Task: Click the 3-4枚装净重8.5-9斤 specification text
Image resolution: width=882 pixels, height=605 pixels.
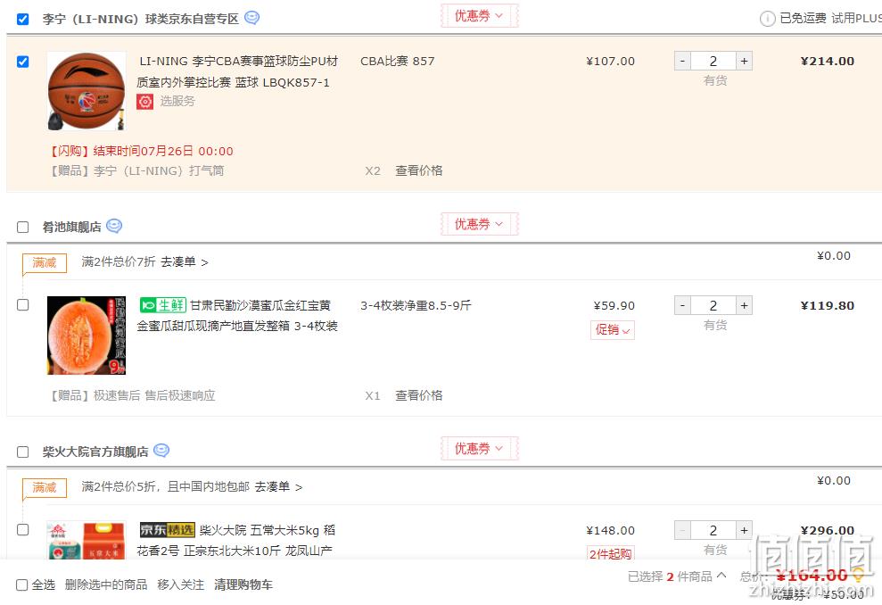Action: [416, 305]
